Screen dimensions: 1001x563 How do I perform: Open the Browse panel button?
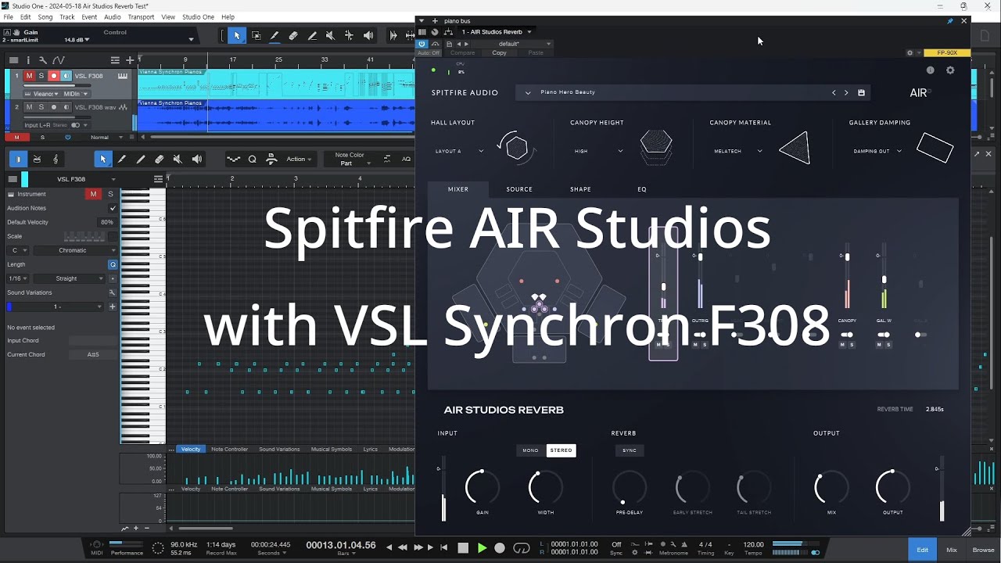pos(983,550)
